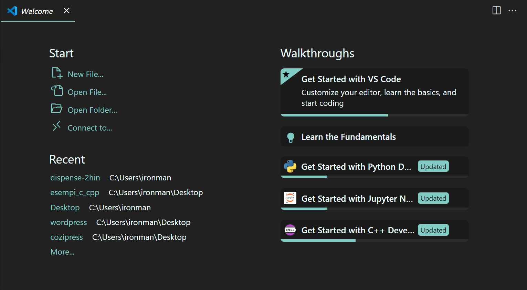The height and width of the screenshot is (290, 527).
Task: Click the Recent heading
Action: click(x=67, y=159)
